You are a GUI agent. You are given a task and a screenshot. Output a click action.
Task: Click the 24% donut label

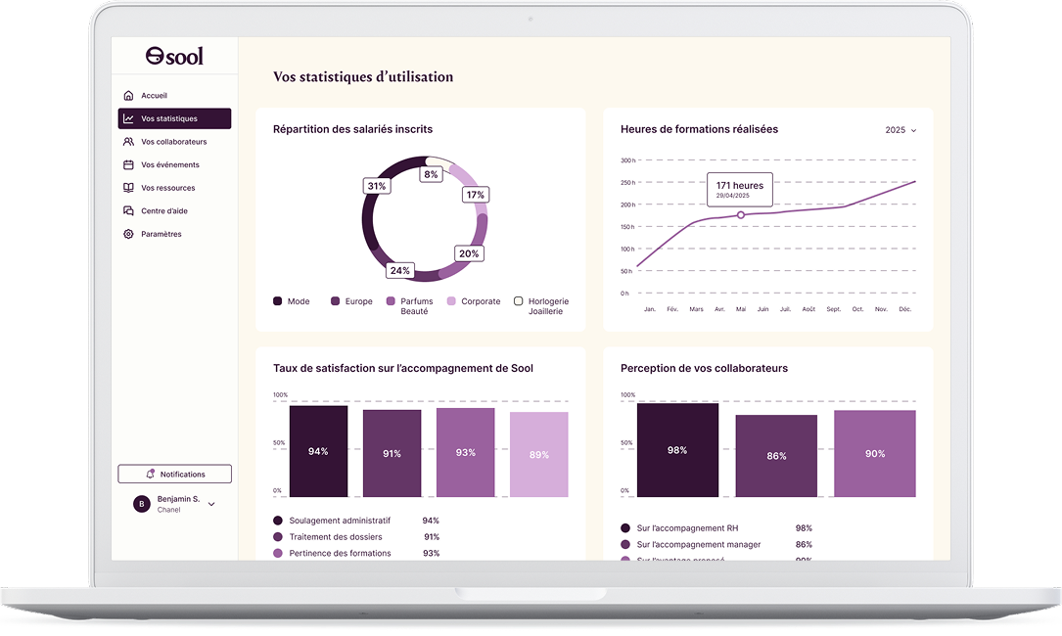pyautogui.click(x=400, y=271)
